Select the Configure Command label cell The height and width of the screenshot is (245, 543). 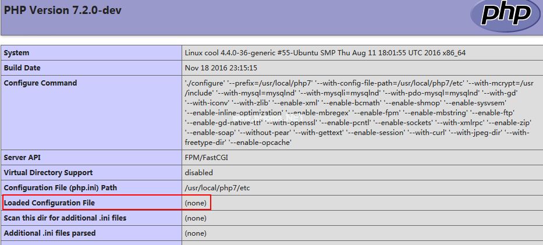coord(40,83)
